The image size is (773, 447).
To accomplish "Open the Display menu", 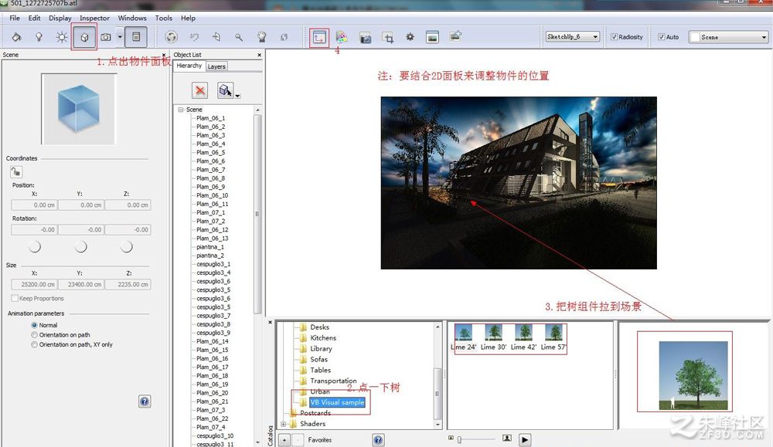I will [60, 19].
